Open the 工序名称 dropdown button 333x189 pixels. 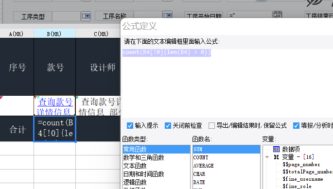point(168,15)
